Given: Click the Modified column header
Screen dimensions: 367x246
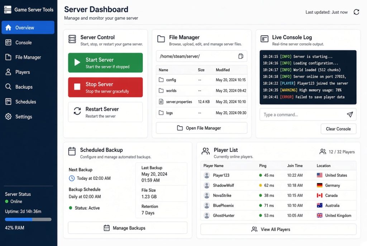Looking at the screenshot, I should pyautogui.click(x=223, y=70).
